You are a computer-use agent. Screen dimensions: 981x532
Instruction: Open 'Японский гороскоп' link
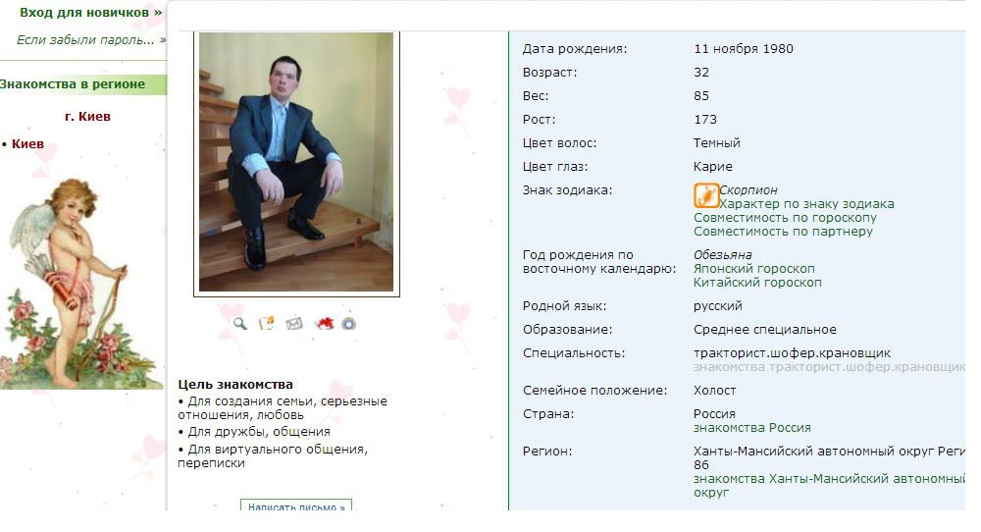click(x=753, y=269)
